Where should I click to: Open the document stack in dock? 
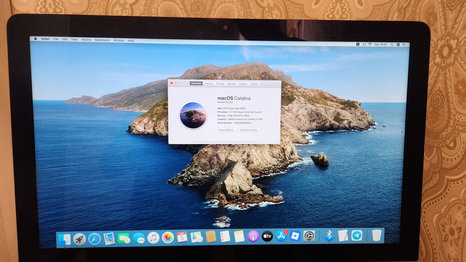(343, 235)
